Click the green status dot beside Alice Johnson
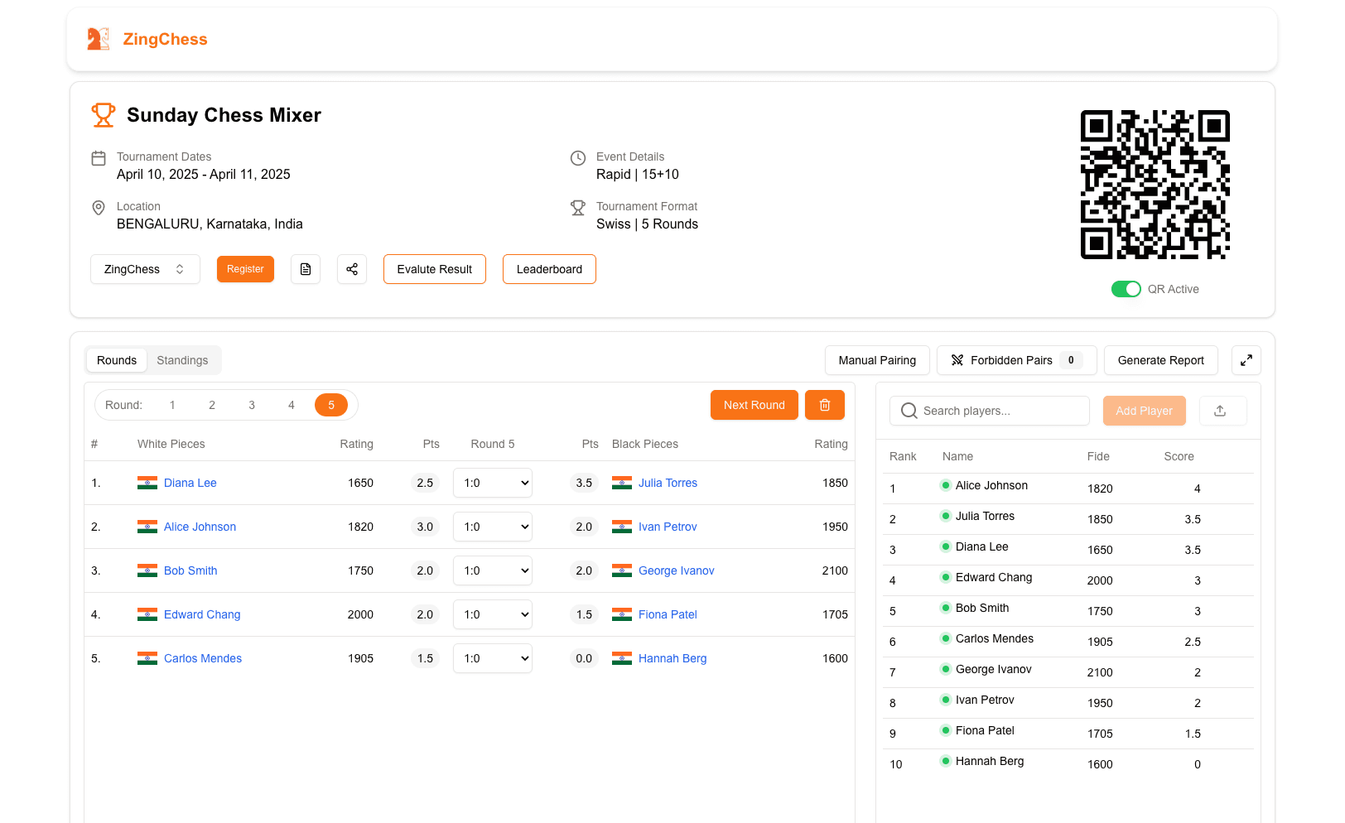 pyautogui.click(x=945, y=485)
